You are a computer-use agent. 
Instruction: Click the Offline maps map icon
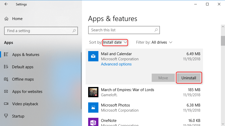[x=6, y=79]
